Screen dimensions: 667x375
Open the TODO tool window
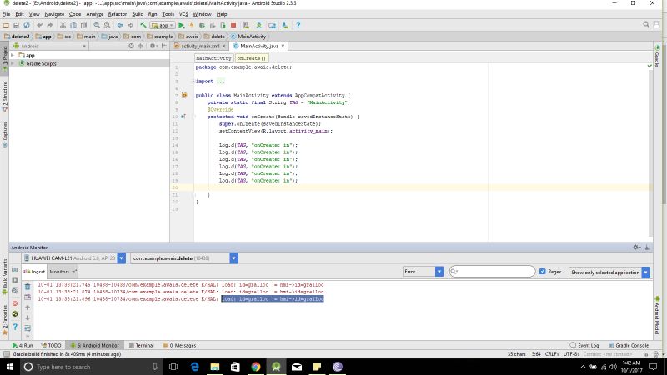pyautogui.click(x=52, y=345)
